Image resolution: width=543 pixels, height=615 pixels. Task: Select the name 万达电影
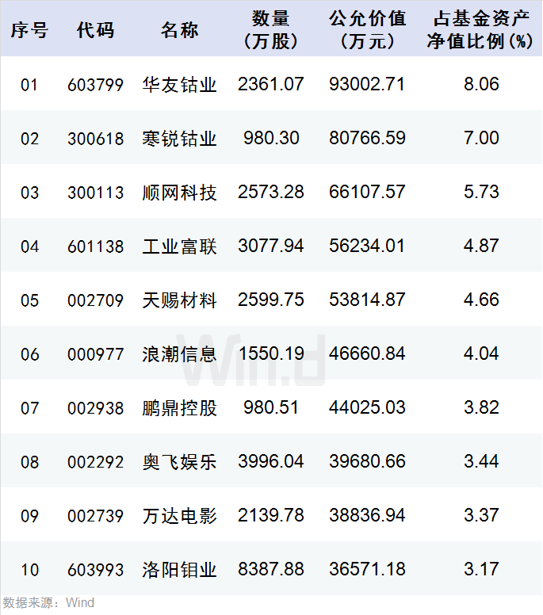click(x=179, y=516)
